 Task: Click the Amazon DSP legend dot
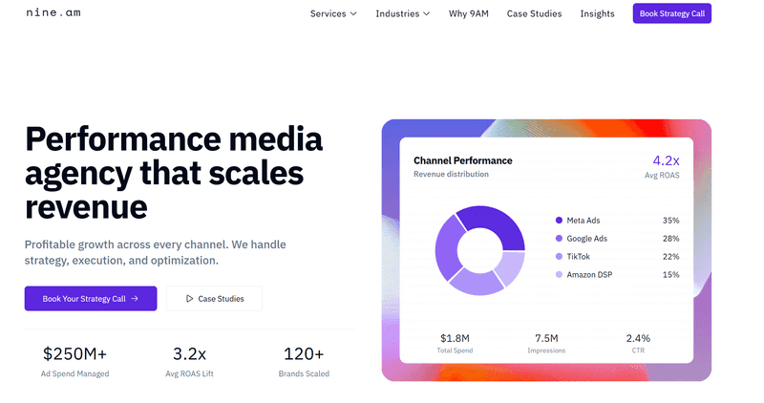(x=559, y=275)
